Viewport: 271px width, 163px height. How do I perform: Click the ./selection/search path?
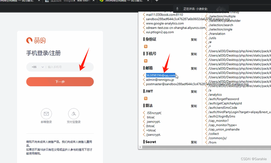221,25
